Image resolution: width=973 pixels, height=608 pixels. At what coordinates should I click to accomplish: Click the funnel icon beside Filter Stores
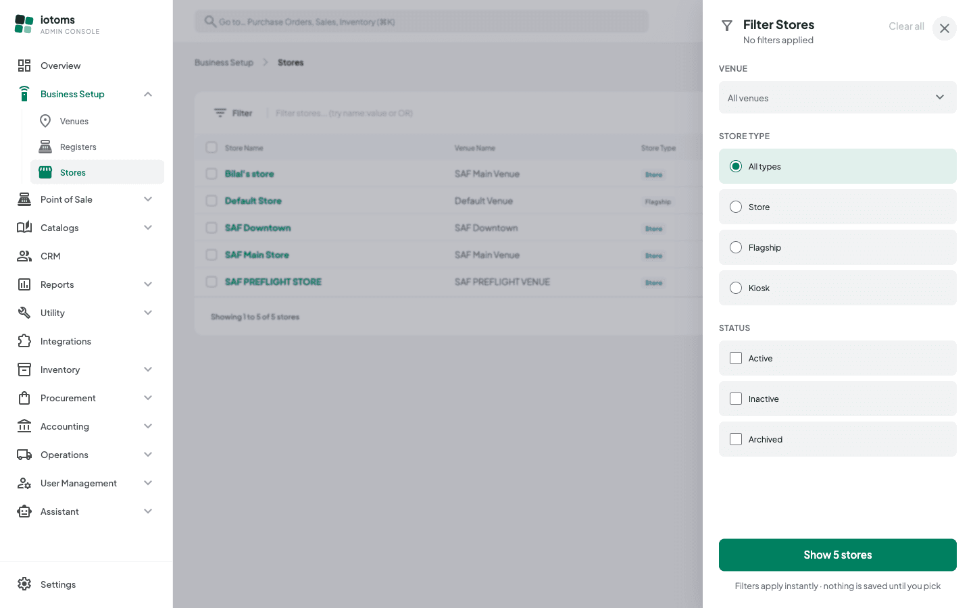tap(727, 26)
